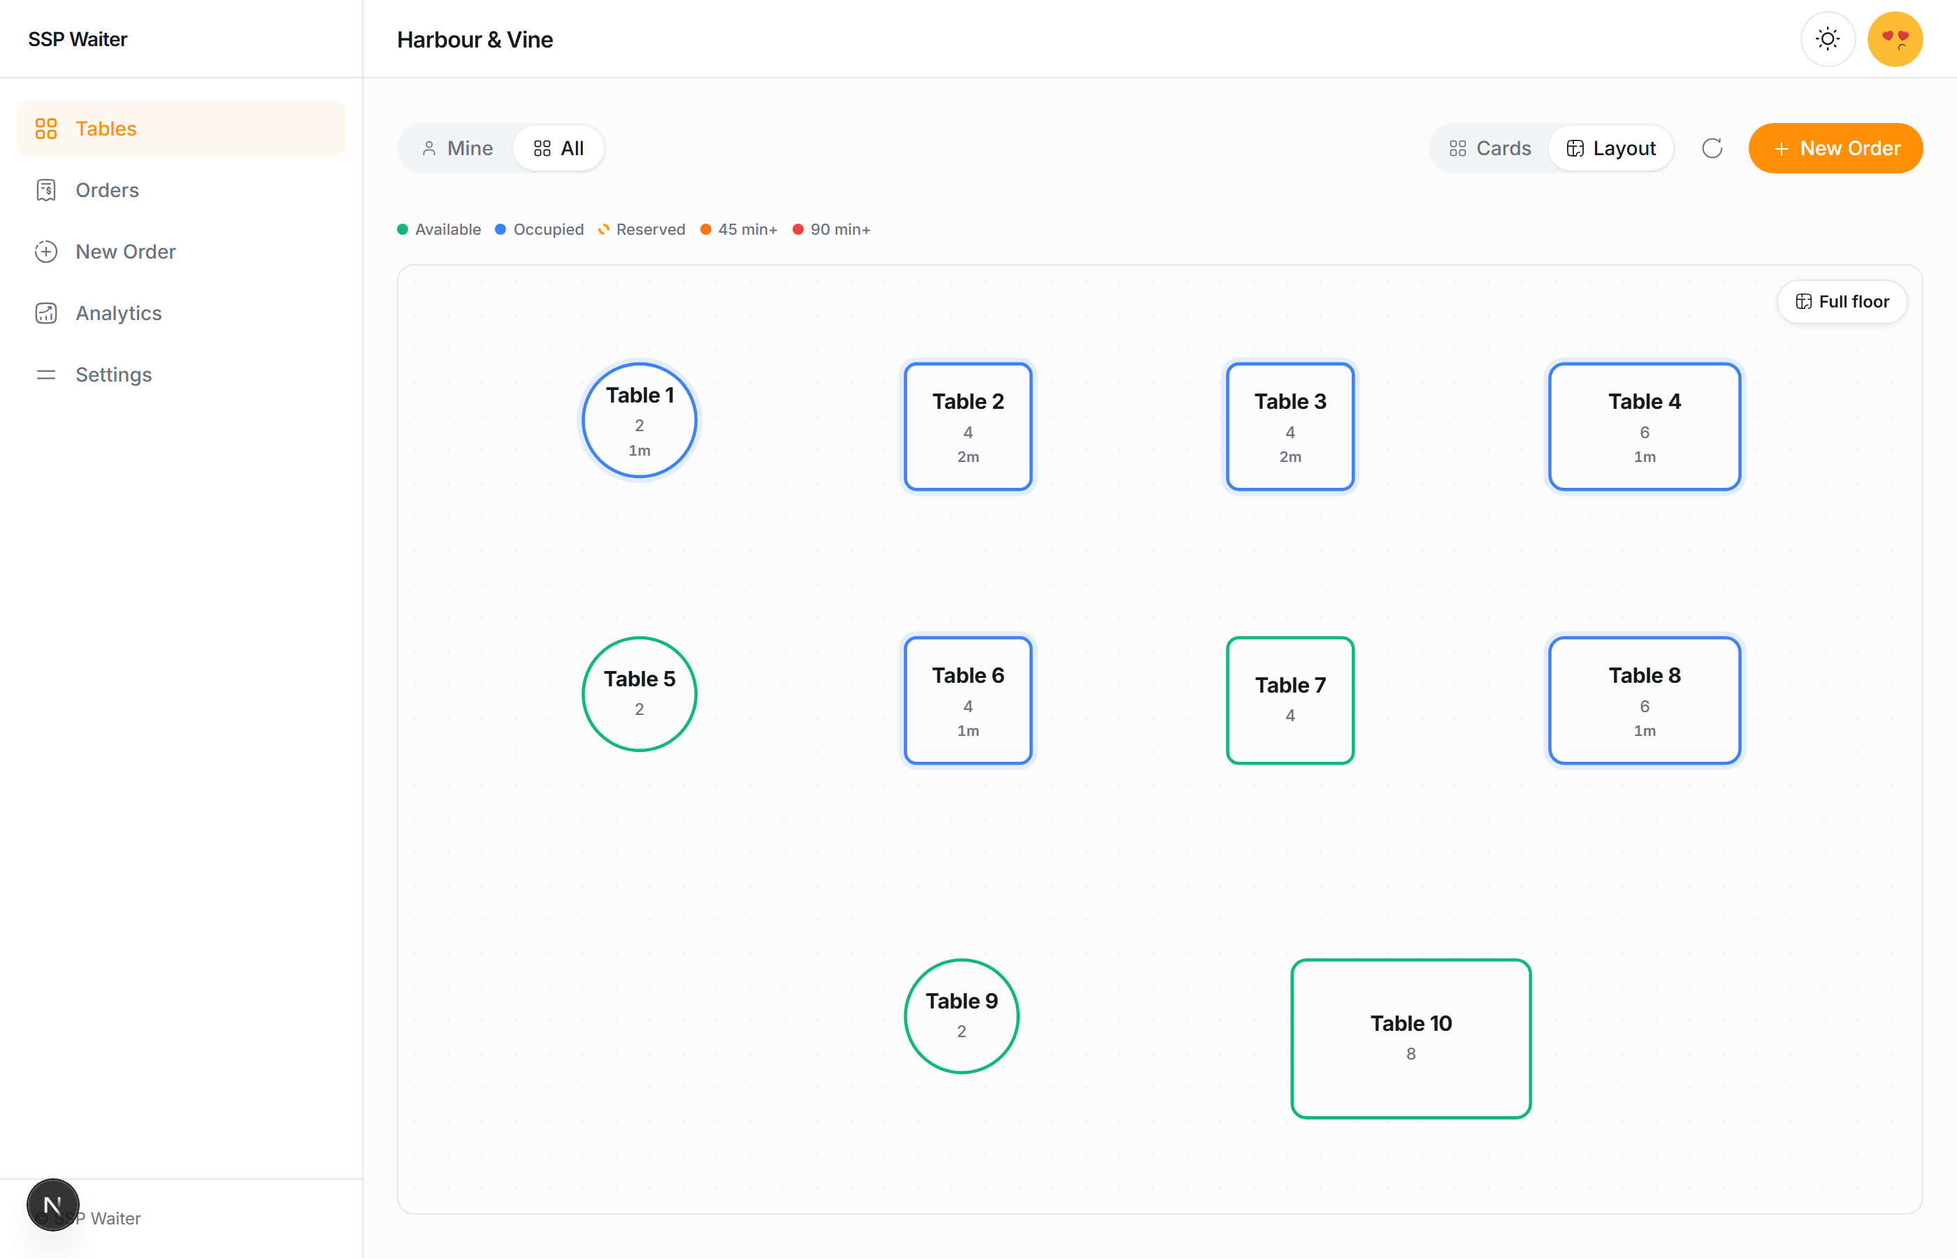The image size is (1957, 1258).
Task: Toggle the light/dark theme sun icon
Action: point(1828,38)
